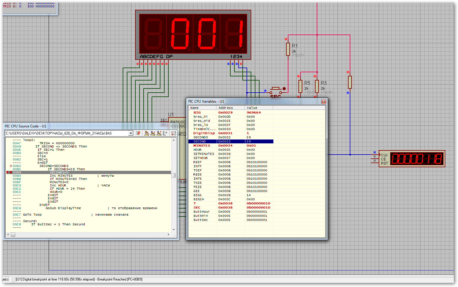Select the BIG1H variable row
458x287 pixels.
pyautogui.click(x=231, y=199)
